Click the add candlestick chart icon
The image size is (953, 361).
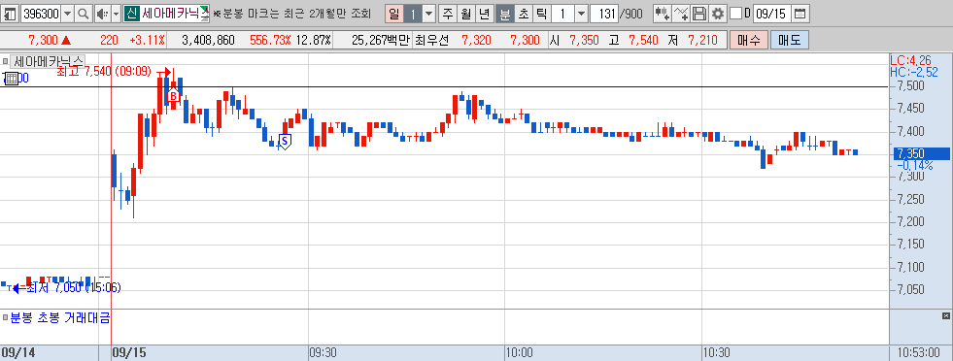click(664, 14)
